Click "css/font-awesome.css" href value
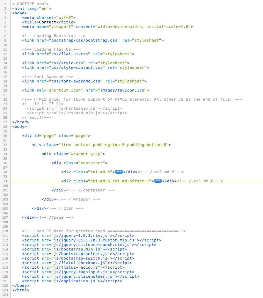 tap(76, 81)
